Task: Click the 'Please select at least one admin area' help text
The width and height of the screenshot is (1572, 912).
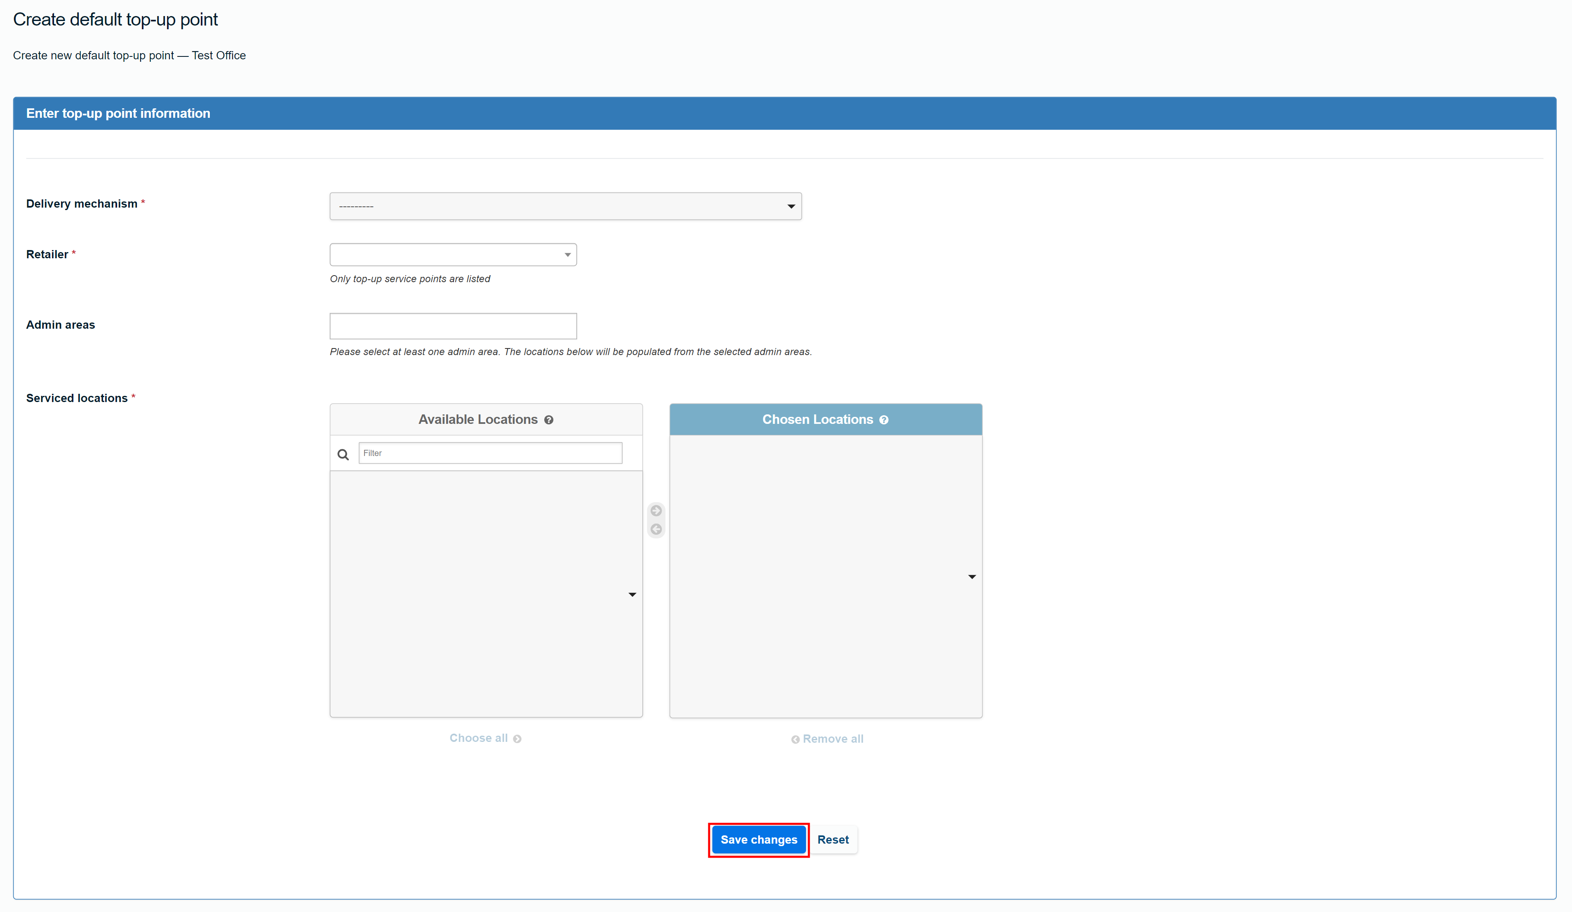Action: tap(571, 352)
